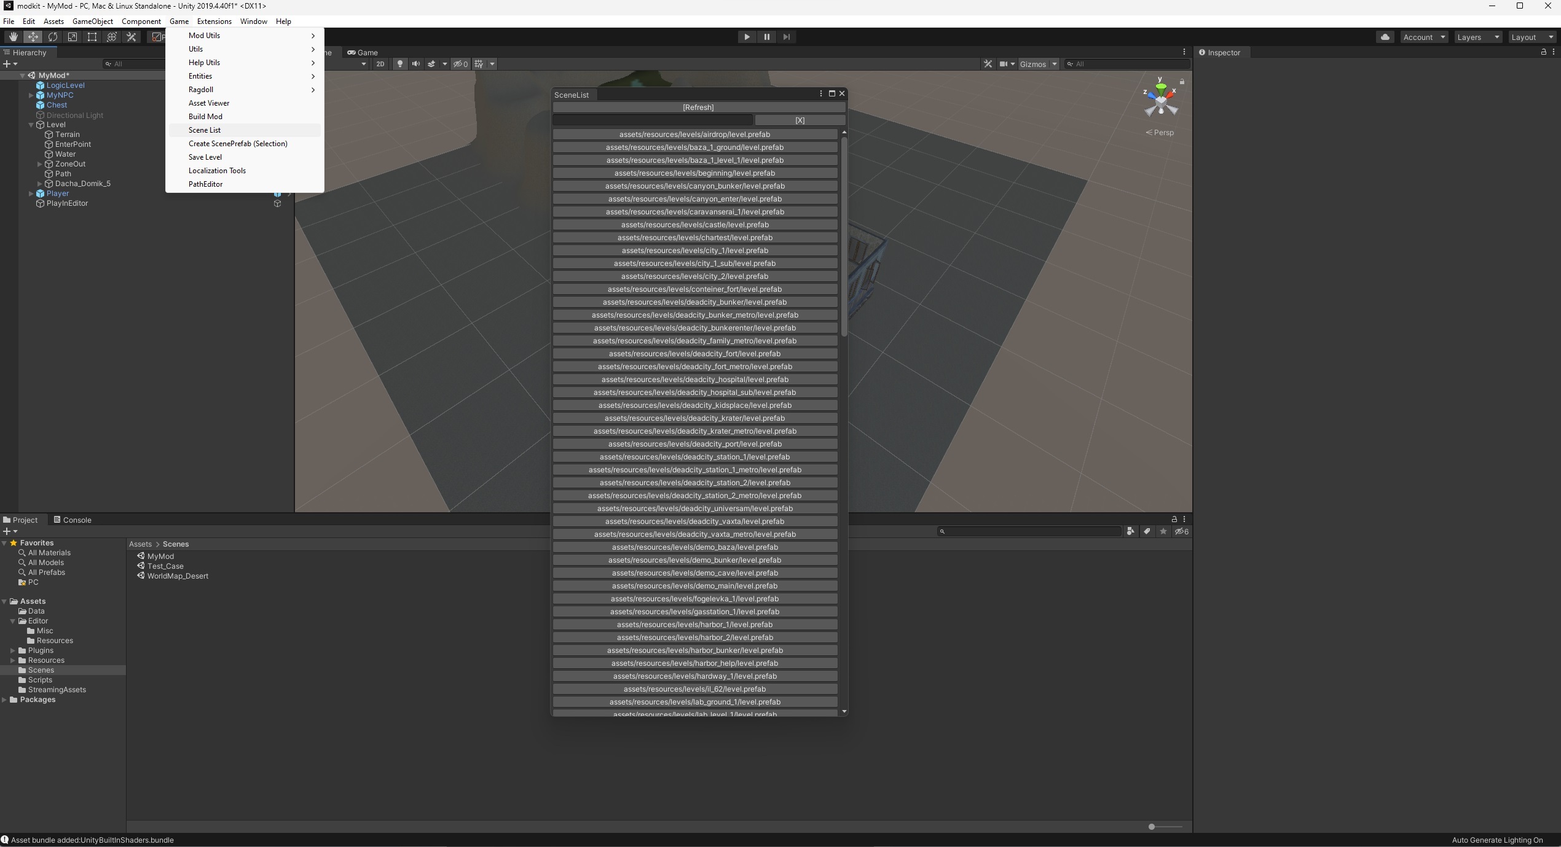This screenshot has height=847, width=1561.
Task: Open Layout dropdown
Action: point(1531,37)
